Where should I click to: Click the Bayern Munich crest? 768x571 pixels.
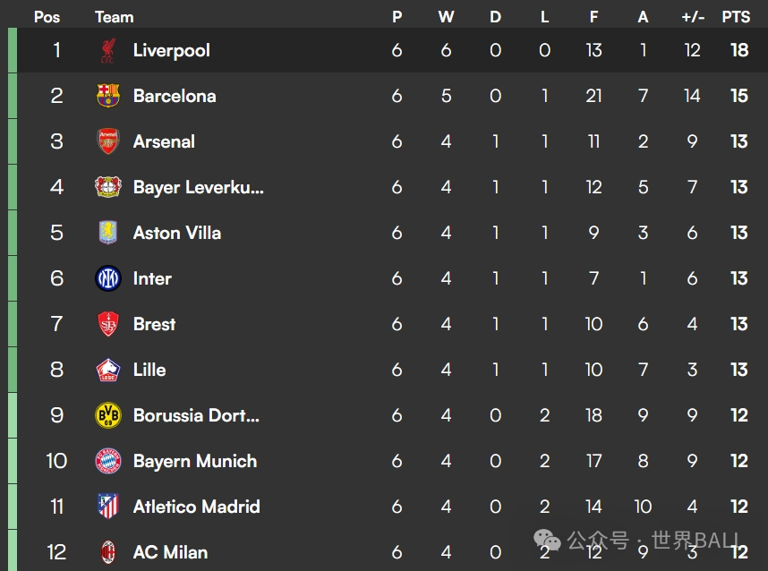pos(108,461)
